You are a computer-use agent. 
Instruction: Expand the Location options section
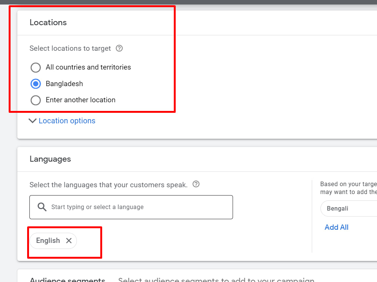67,121
